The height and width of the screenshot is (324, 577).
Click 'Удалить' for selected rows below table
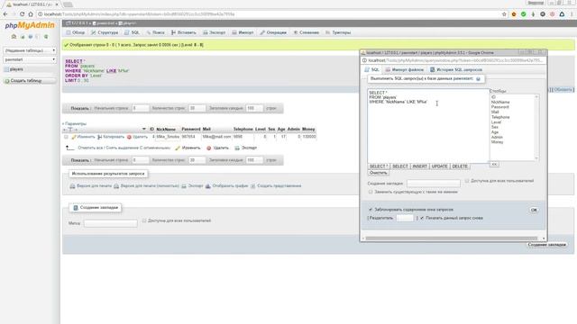click(217, 148)
